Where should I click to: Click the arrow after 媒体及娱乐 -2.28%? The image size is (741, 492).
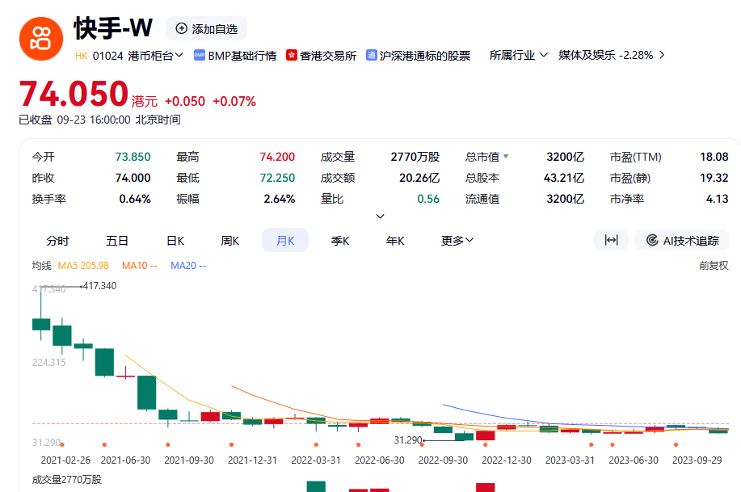[x=662, y=55]
